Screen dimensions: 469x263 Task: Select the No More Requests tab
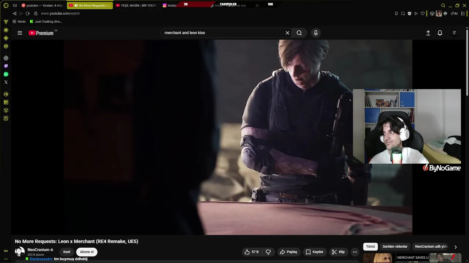[90, 5]
